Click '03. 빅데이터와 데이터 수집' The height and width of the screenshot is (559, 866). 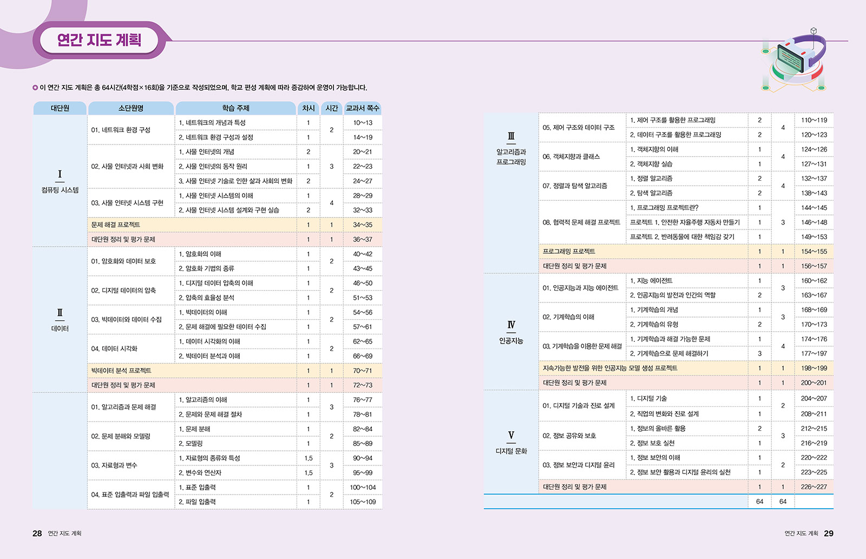[x=126, y=320]
